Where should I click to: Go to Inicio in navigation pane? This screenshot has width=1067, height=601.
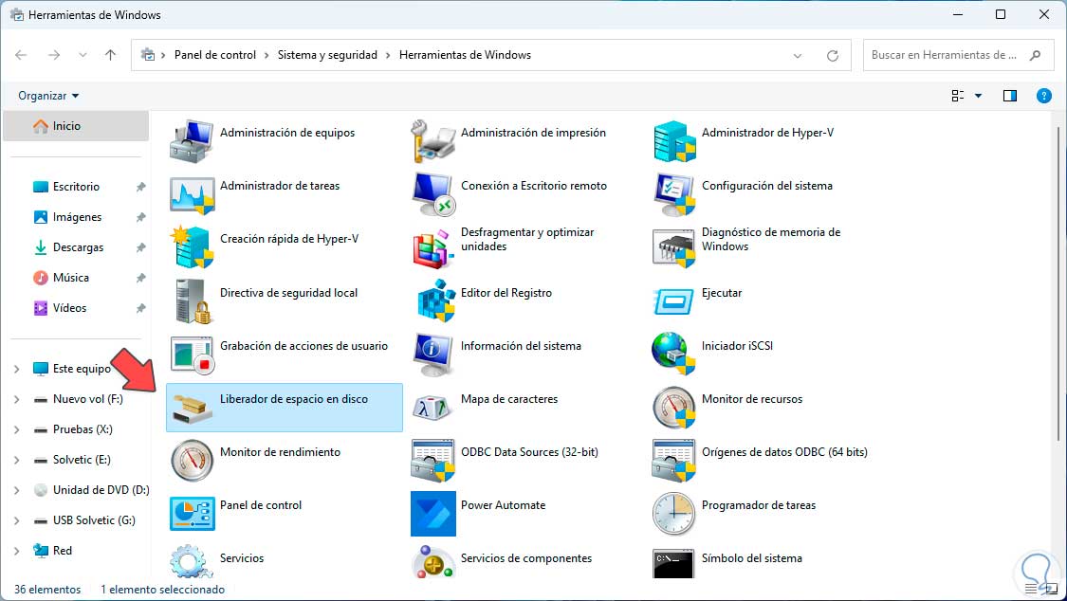(76, 126)
